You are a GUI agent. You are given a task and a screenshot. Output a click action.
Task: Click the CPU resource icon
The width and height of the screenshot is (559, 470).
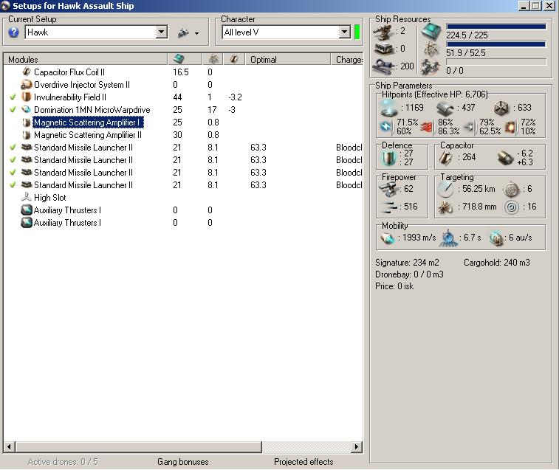431,31
